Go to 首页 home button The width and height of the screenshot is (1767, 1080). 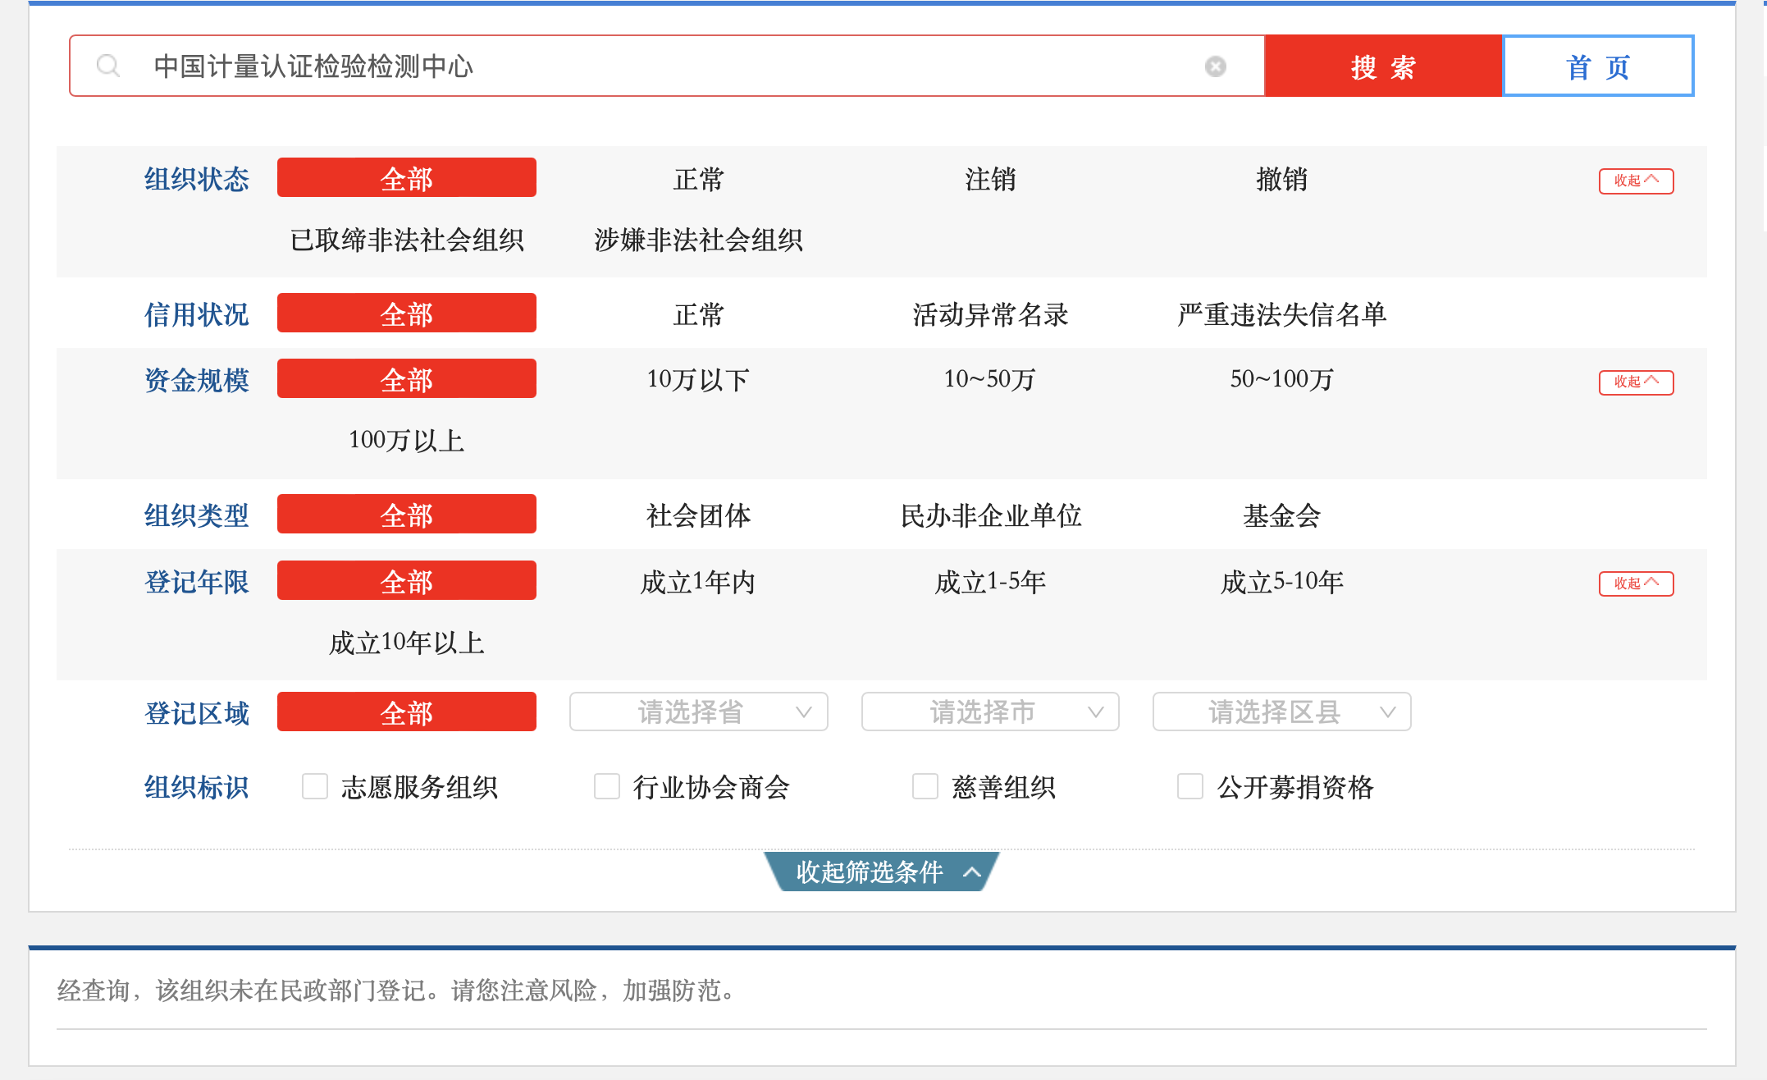click(x=1597, y=66)
